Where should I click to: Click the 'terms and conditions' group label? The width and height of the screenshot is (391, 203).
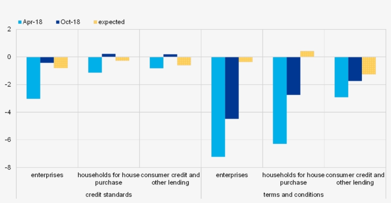coord(293,195)
